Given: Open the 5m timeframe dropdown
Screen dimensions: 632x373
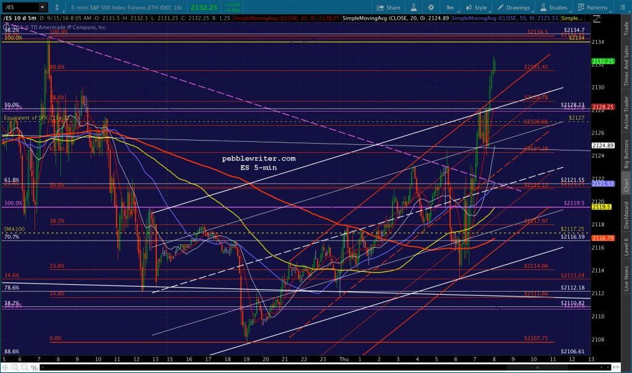Looking at the screenshot, I should tap(451, 7).
